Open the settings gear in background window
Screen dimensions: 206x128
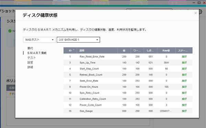201,12
